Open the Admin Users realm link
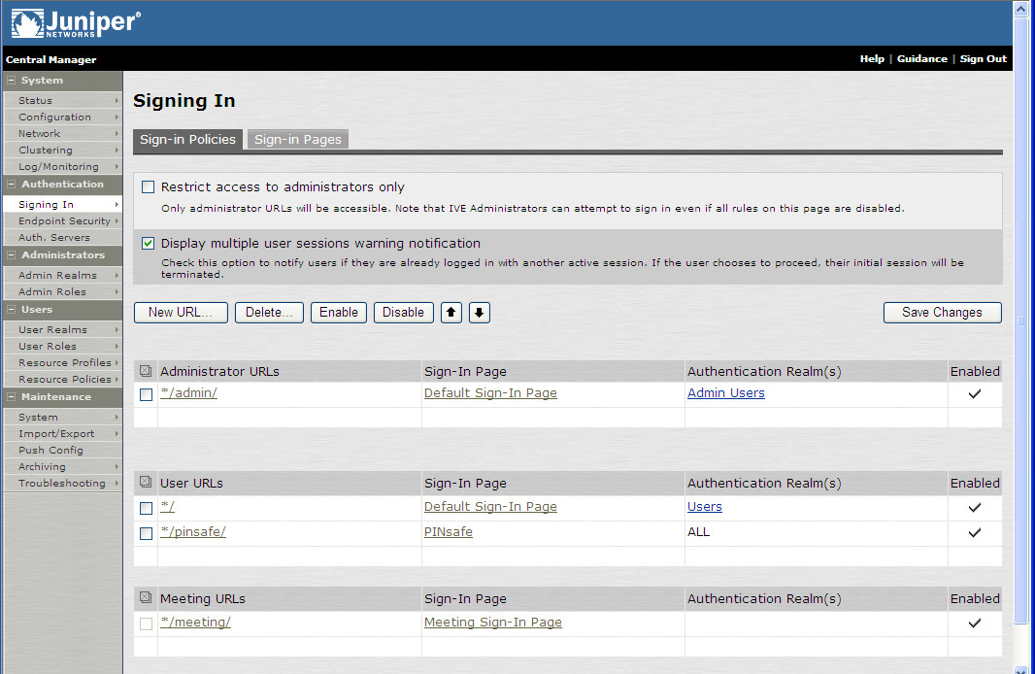 (x=725, y=393)
